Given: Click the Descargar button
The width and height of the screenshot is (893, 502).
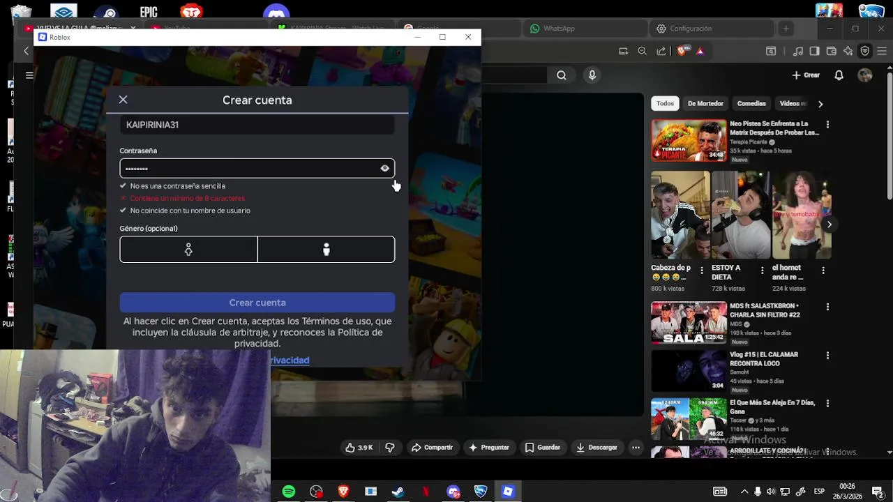Looking at the screenshot, I should click(x=596, y=448).
